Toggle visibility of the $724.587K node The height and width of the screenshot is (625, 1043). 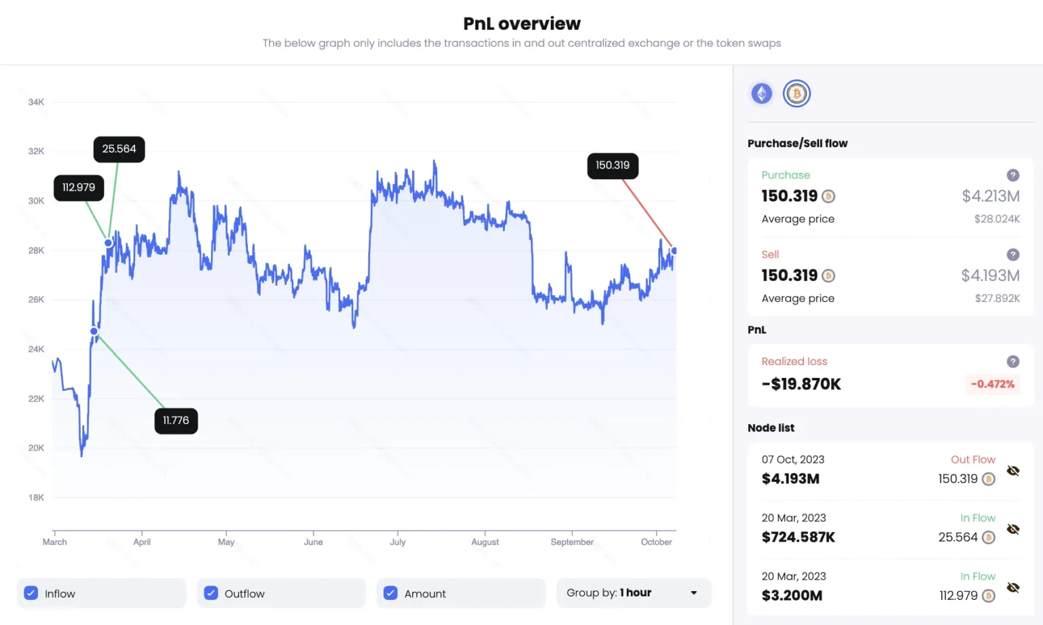coord(1013,529)
